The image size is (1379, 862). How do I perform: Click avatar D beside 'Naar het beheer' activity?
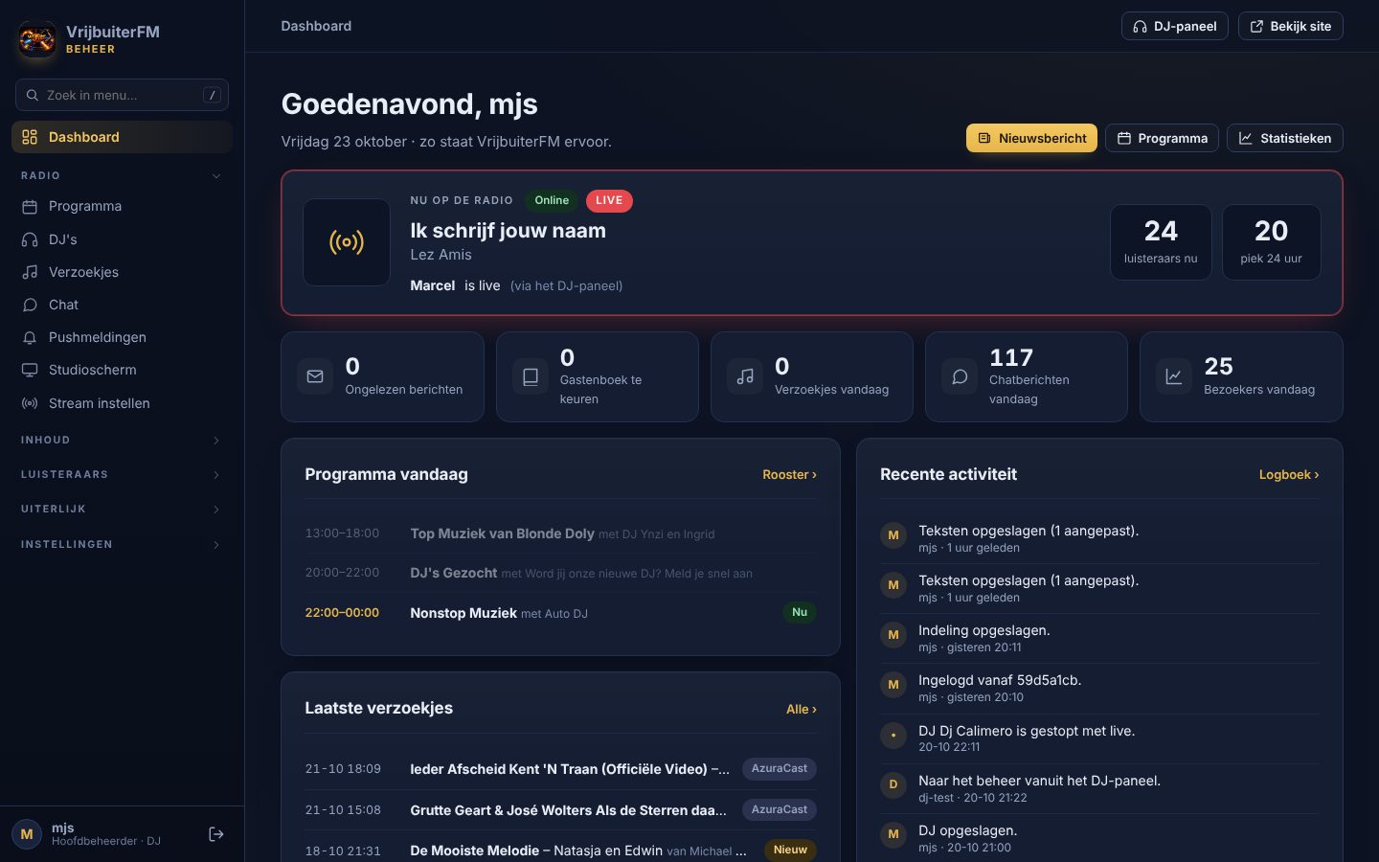click(x=893, y=784)
